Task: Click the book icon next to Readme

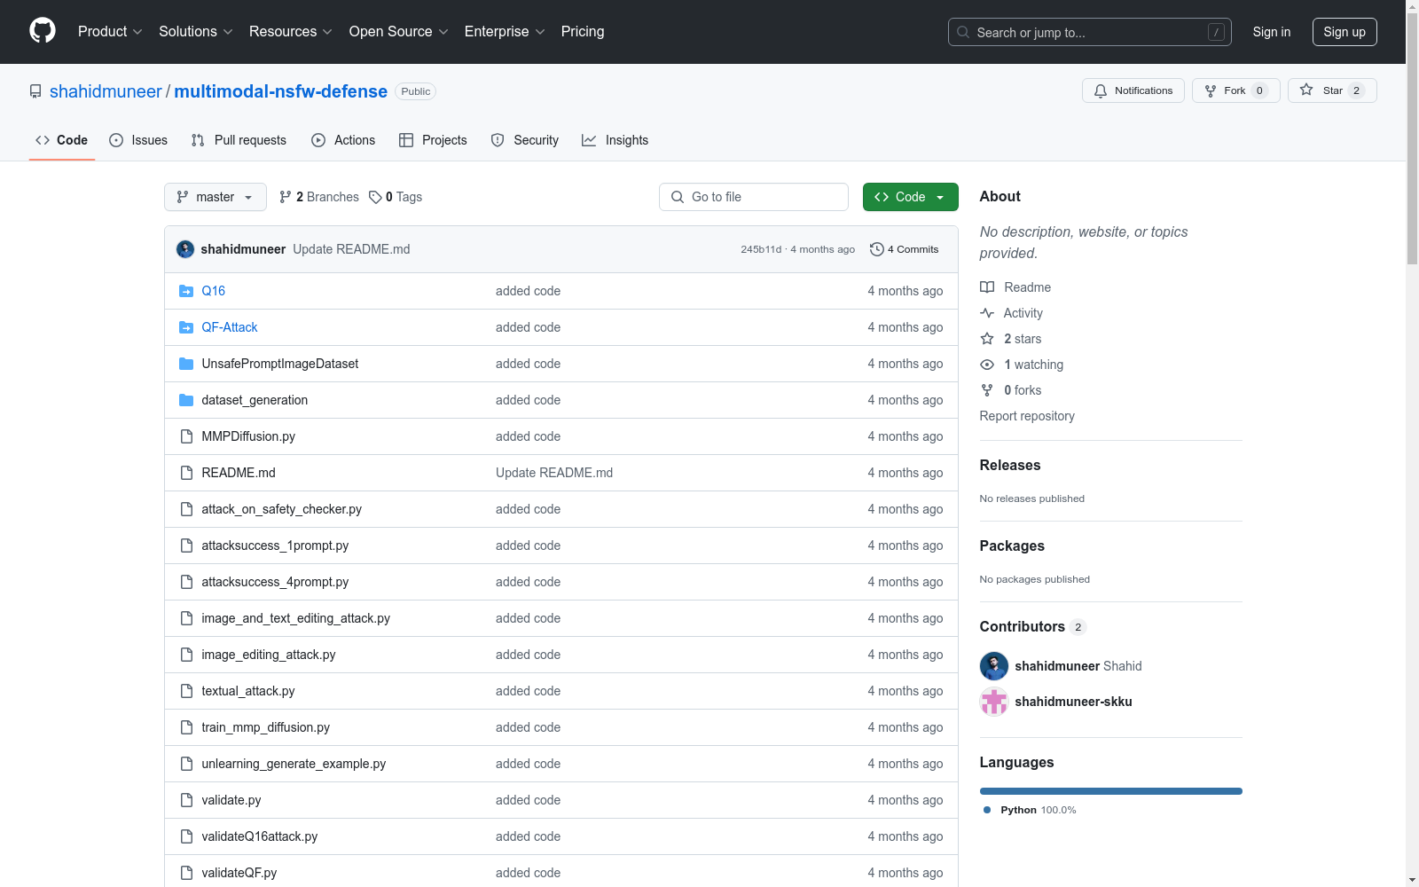Action: (987, 287)
